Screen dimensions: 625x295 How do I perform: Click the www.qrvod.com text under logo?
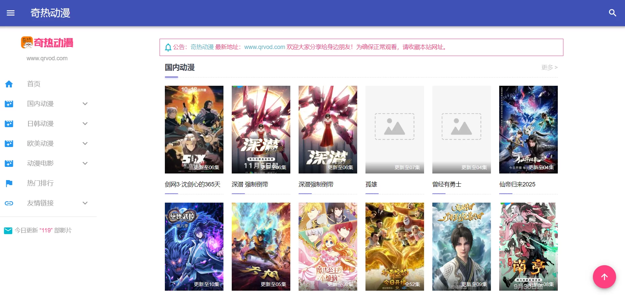pyautogui.click(x=47, y=58)
